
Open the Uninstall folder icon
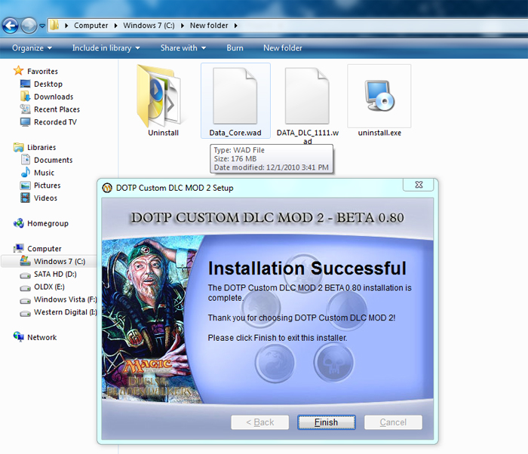[x=162, y=97]
